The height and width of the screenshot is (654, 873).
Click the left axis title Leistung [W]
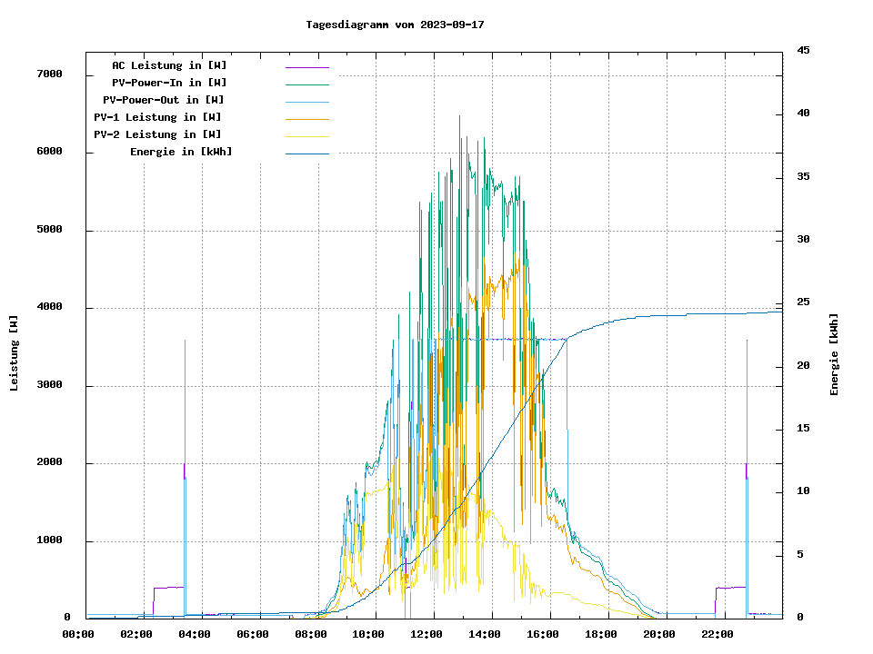pos(15,353)
